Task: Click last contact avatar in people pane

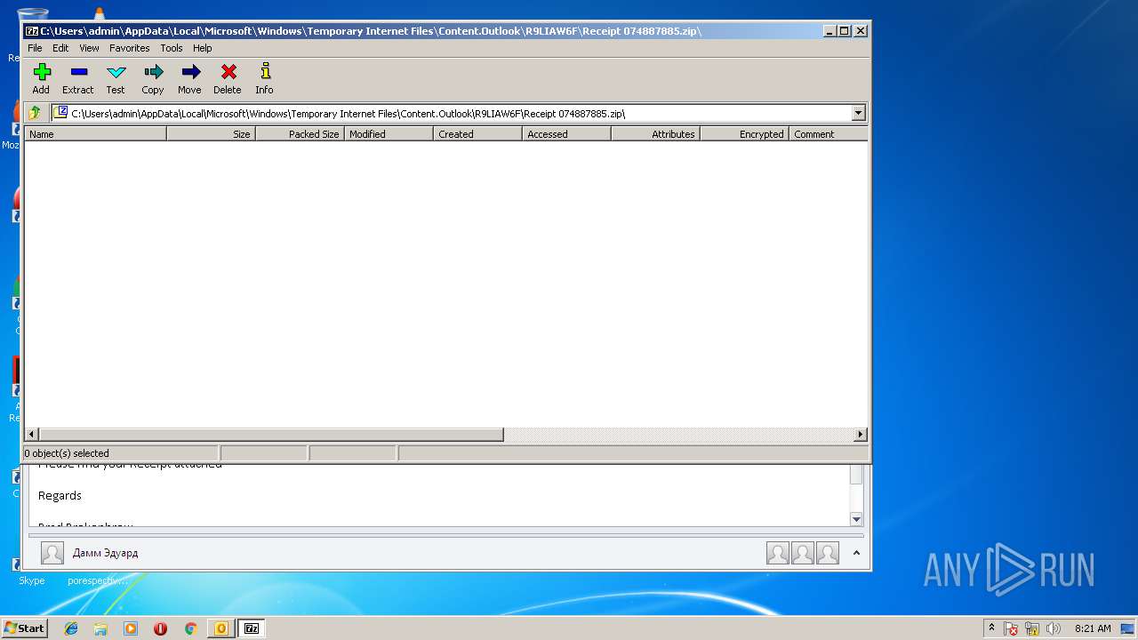Action: click(828, 553)
